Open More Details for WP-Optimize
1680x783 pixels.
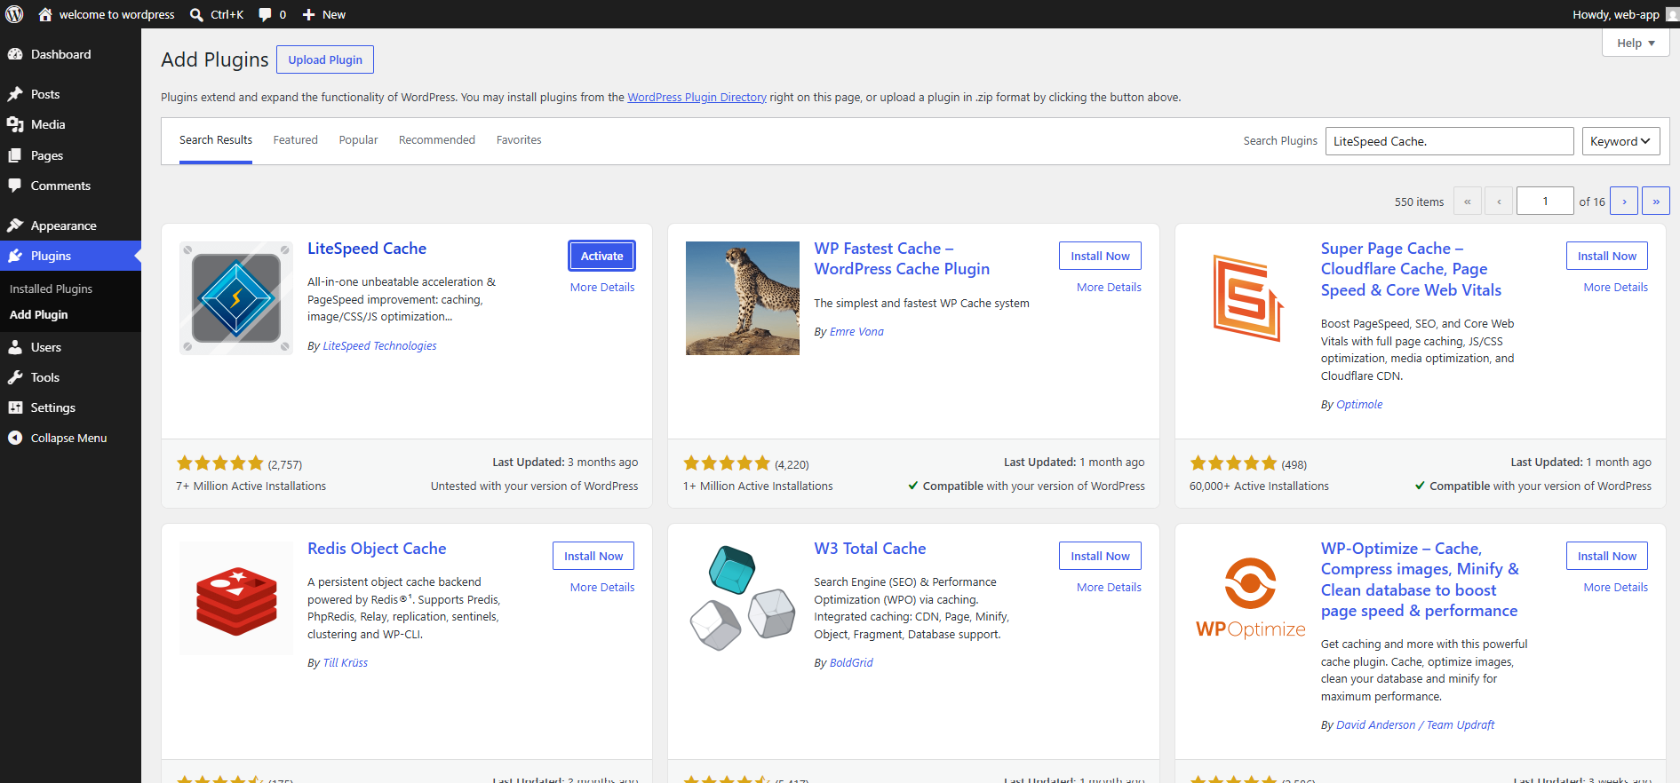1615,587
